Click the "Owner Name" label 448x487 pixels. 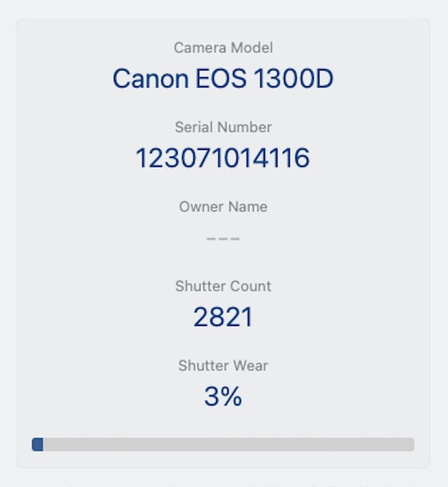(x=223, y=207)
